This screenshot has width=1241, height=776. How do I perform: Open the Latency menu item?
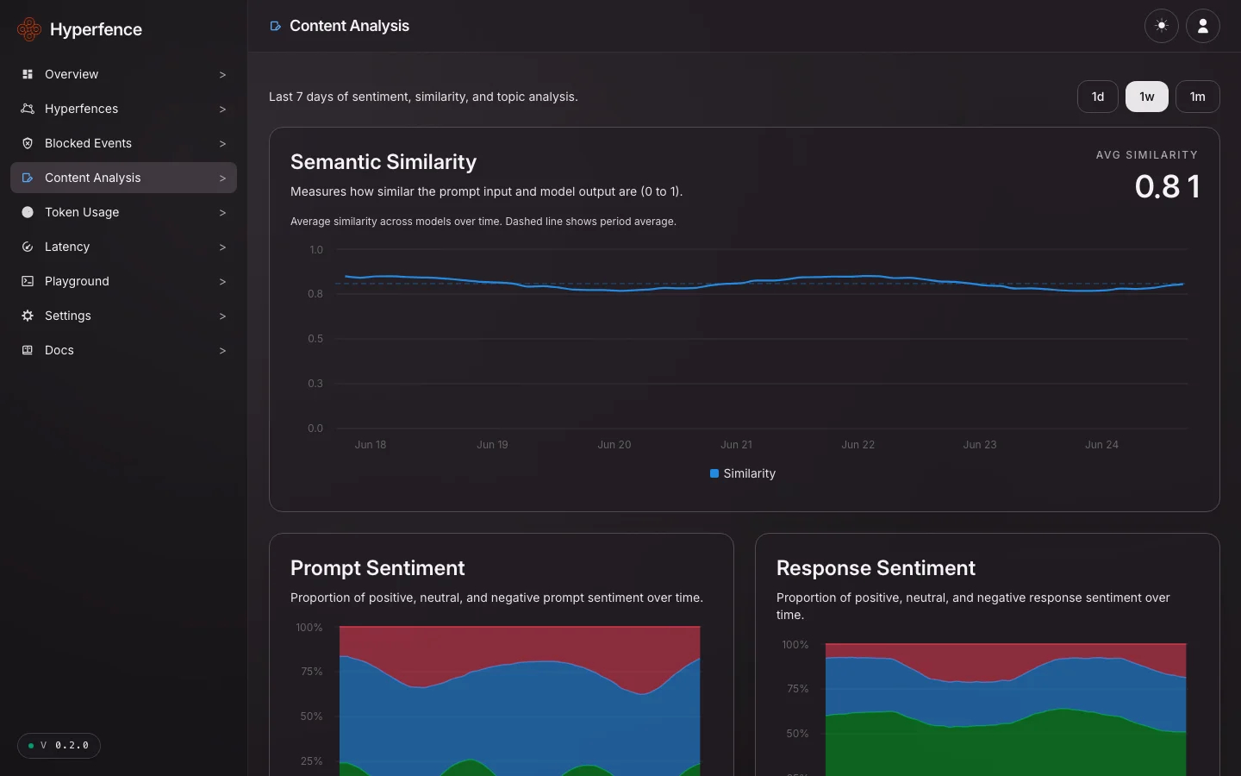point(123,247)
